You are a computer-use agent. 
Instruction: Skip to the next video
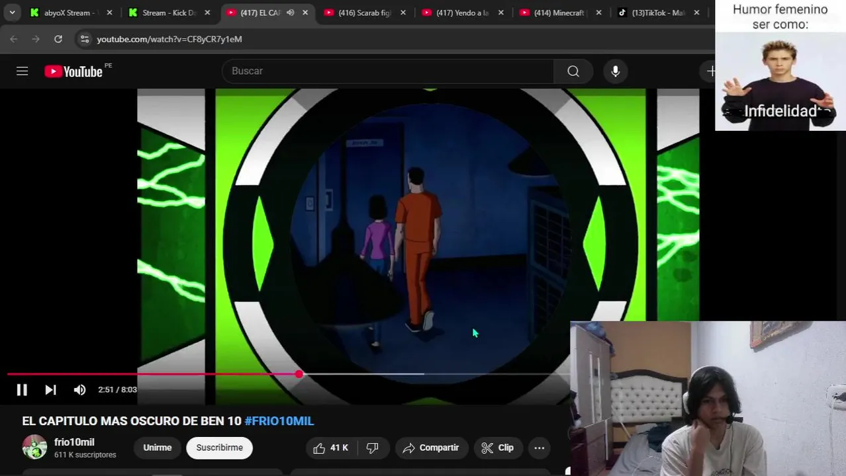(x=50, y=390)
